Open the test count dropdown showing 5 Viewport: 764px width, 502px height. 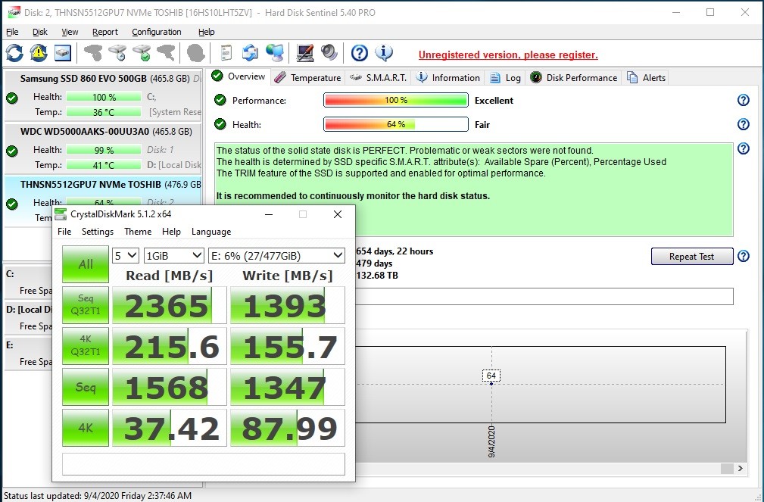(126, 256)
